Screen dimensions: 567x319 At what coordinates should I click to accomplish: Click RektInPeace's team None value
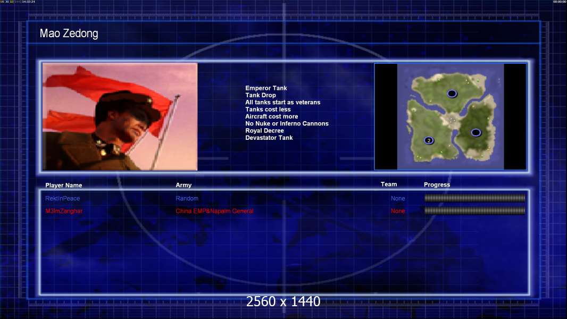398,198
